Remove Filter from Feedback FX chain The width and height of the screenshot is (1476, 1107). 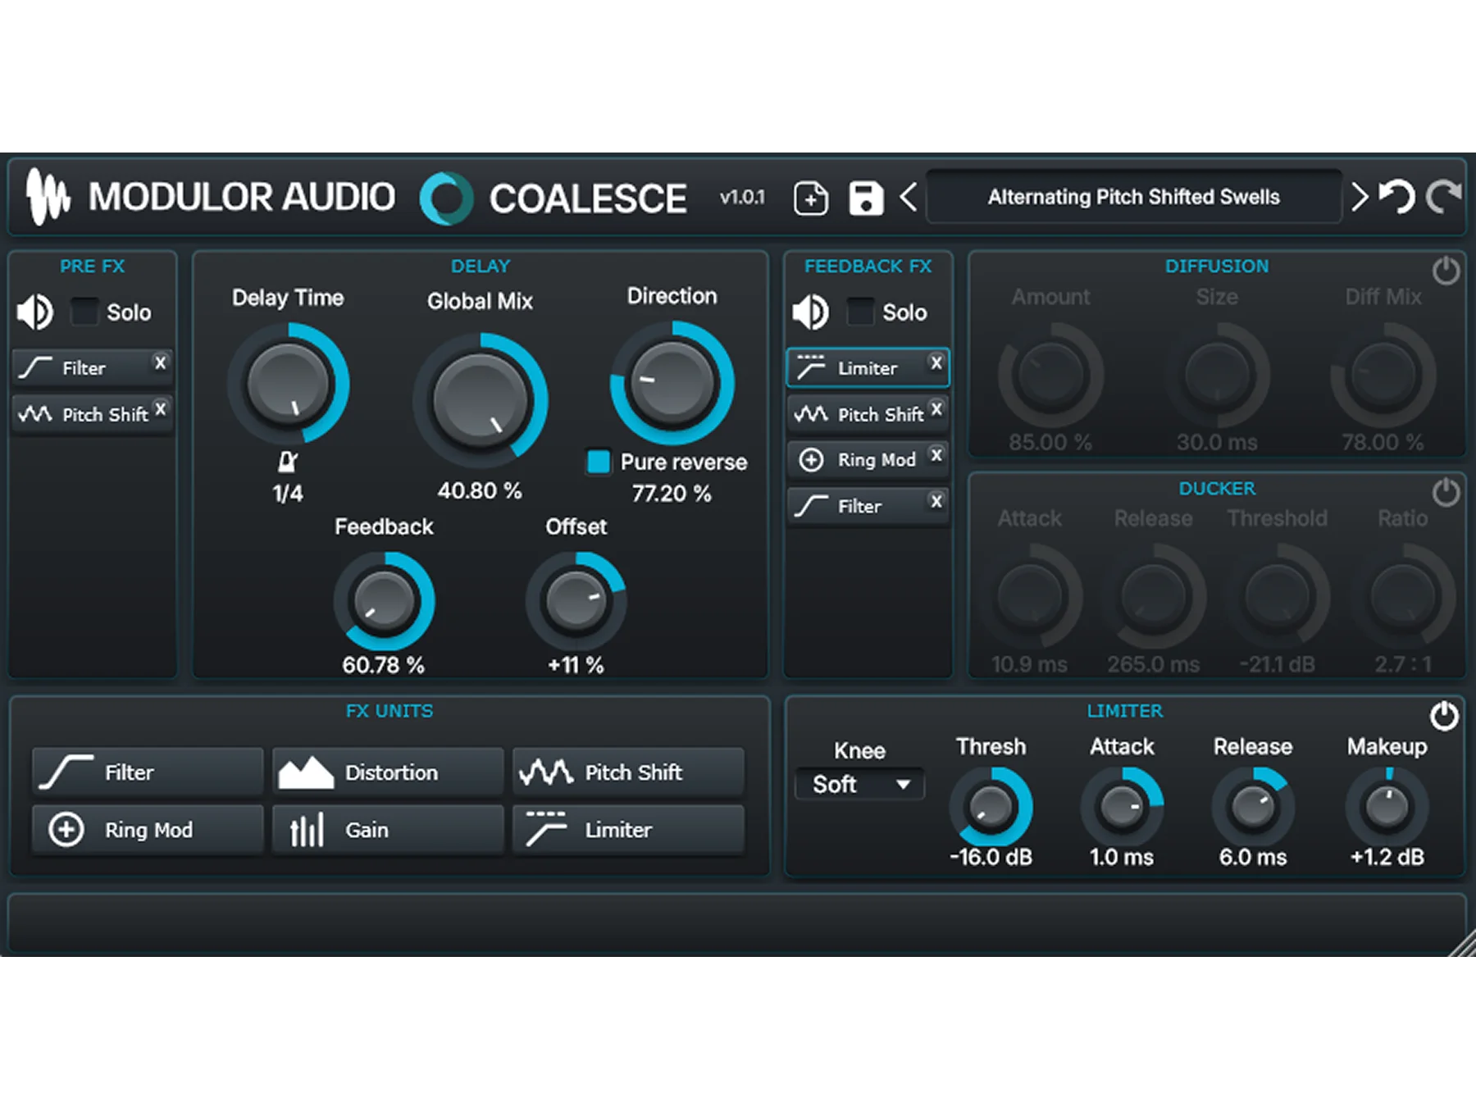pos(936,500)
